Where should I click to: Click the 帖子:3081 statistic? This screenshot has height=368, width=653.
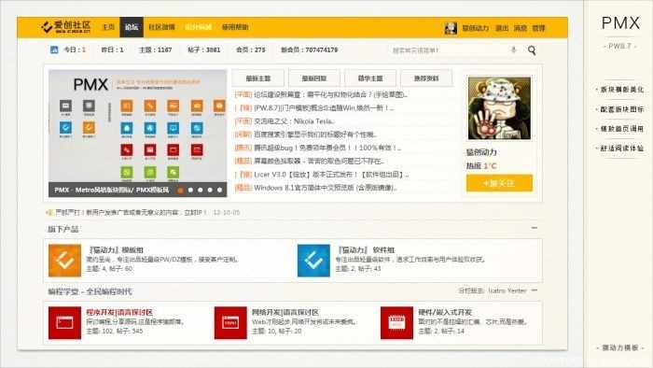pyautogui.click(x=203, y=50)
